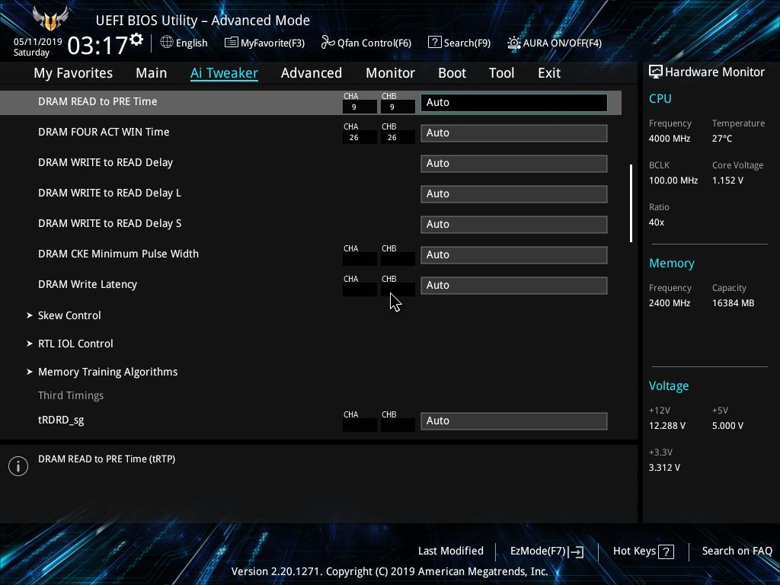Click English language selector
The image size is (780, 585).
(x=184, y=43)
